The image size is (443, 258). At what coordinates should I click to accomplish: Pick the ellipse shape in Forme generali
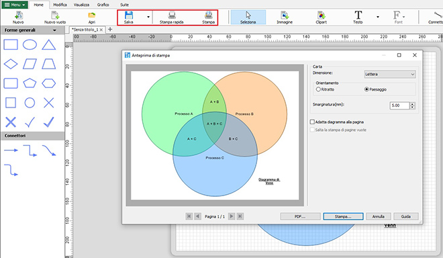pos(30,45)
